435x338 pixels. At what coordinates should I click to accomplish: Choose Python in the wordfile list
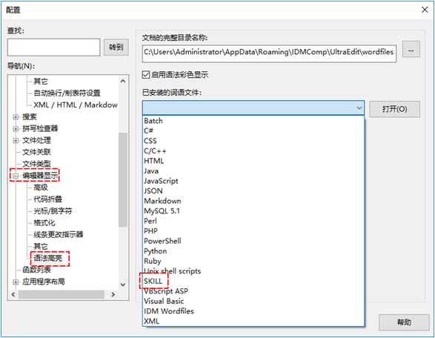point(156,251)
